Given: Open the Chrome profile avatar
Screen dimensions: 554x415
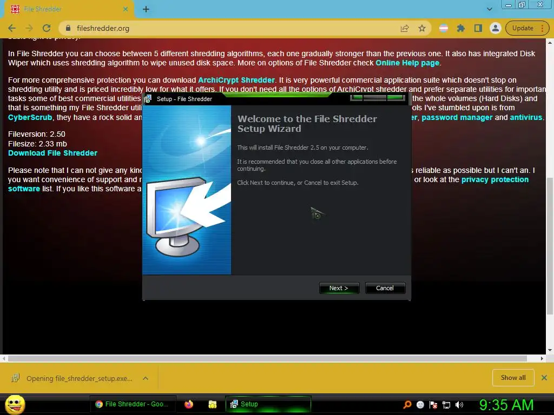Looking at the screenshot, I should [x=496, y=28].
